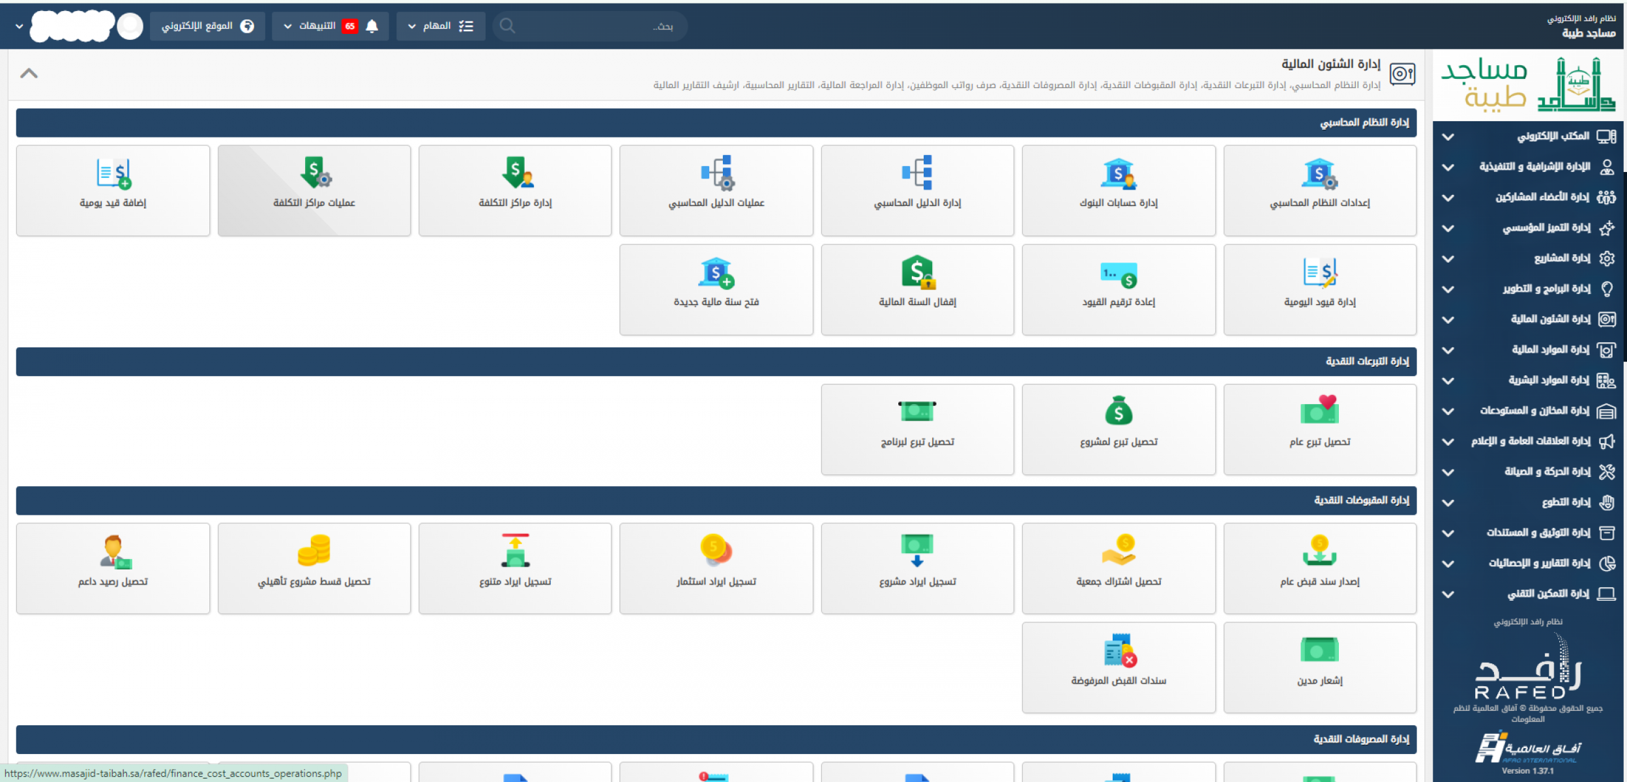This screenshot has width=1627, height=782.
Task: Expand إدارة المشاريع sidebar menu
Action: pyautogui.click(x=1528, y=259)
